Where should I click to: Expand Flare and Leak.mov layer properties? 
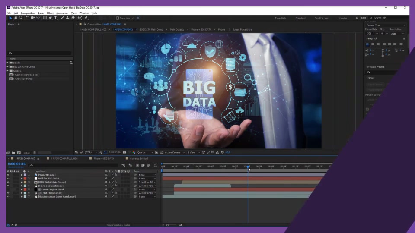tap(22, 186)
